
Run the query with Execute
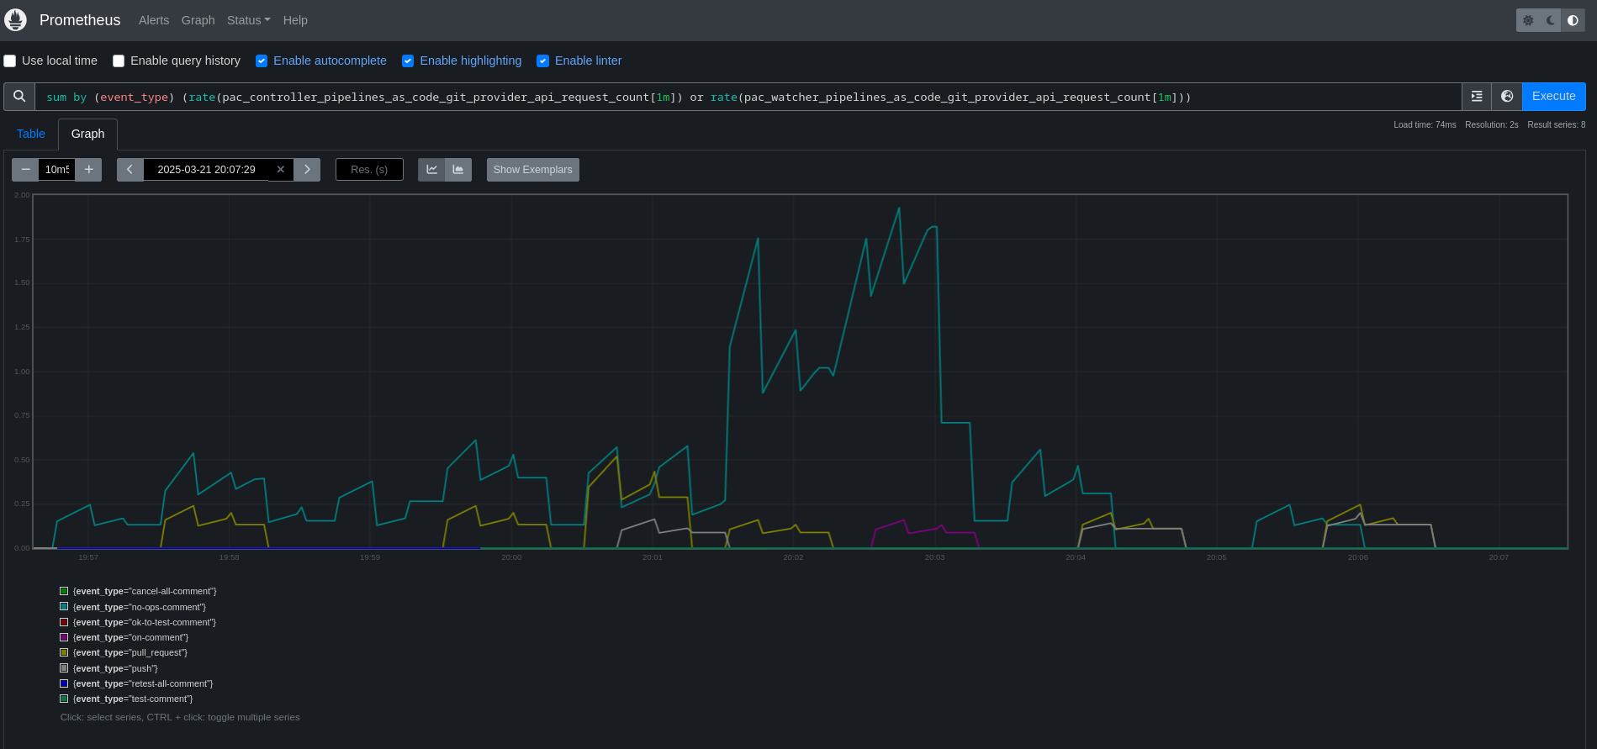click(1553, 97)
